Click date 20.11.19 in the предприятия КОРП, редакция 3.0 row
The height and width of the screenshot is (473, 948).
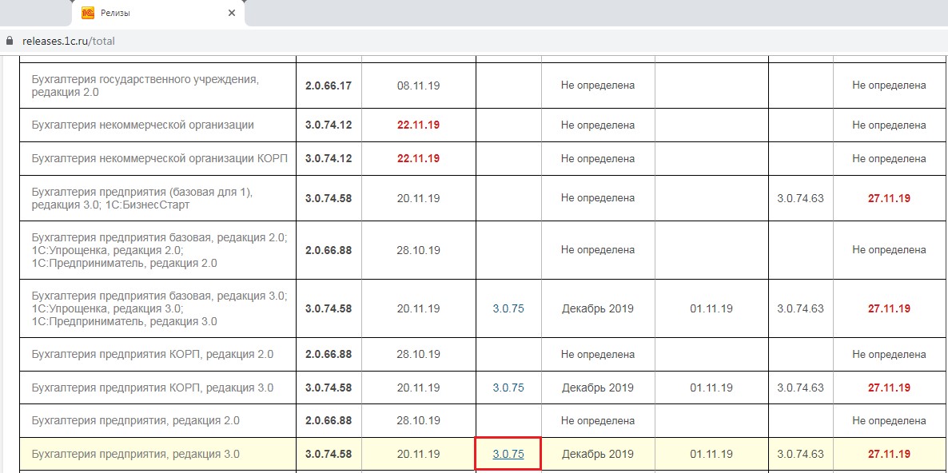coord(418,388)
